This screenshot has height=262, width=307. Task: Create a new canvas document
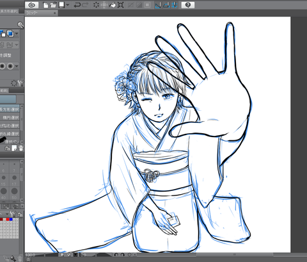pyautogui.click(x=45, y=5)
